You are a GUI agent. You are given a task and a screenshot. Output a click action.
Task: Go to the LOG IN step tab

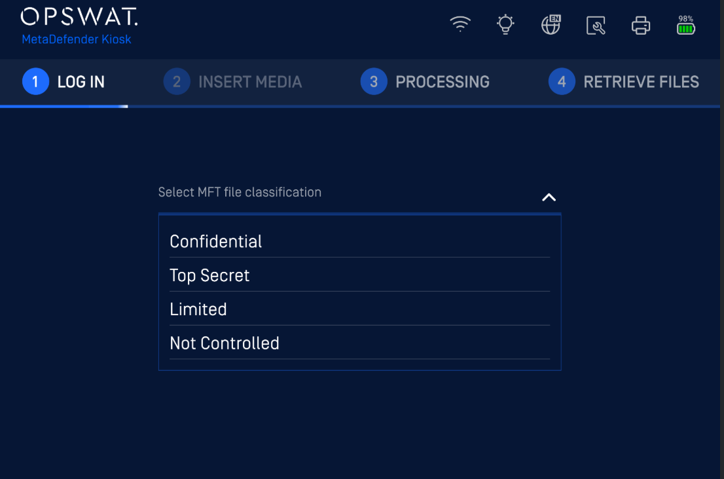pos(81,82)
